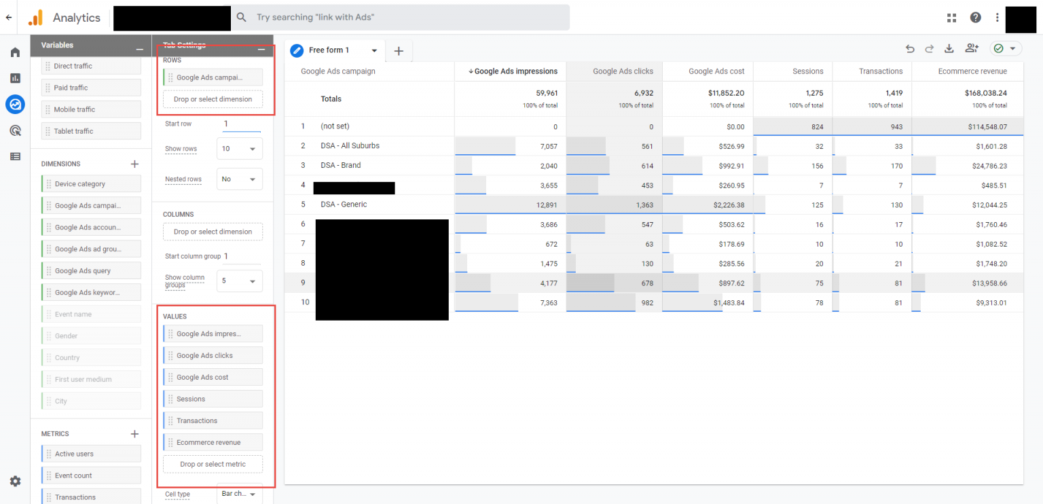The image size is (1043, 504).
Task: Select the Tablet traffic segment
Action: pos(91,131)
